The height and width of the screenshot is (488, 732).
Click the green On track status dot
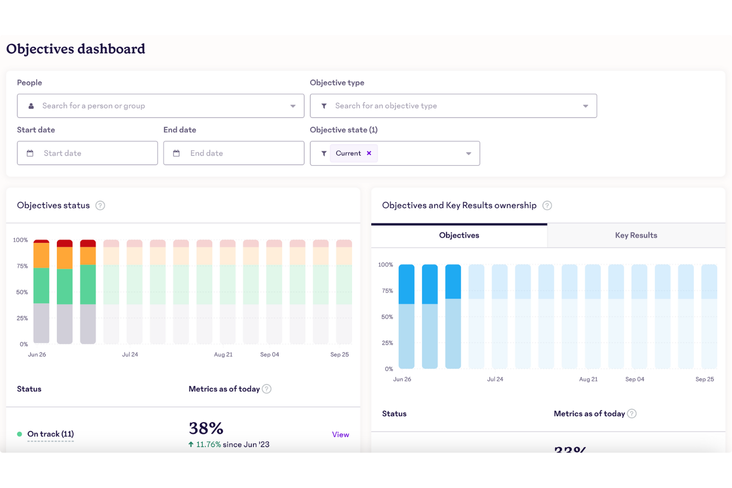coord(19,434)
